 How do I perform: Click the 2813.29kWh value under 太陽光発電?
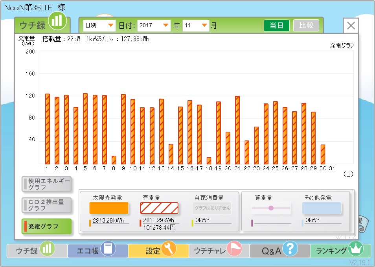tap(108, 221)
